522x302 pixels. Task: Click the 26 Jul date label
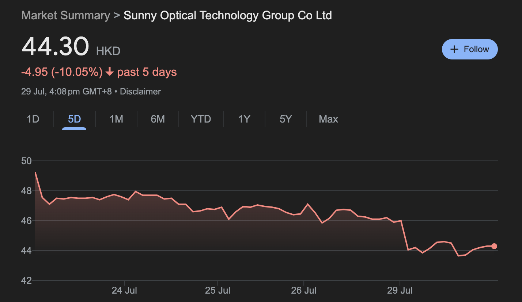pos(303,291)
